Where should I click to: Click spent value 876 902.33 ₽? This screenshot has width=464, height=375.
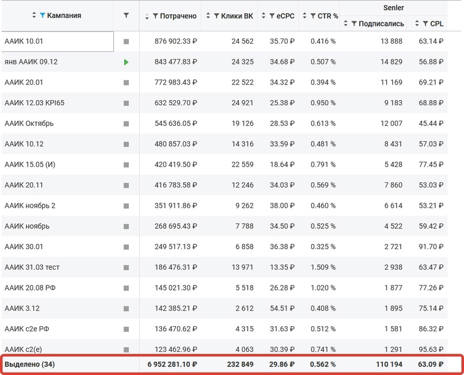pos(176,41)
